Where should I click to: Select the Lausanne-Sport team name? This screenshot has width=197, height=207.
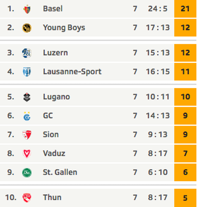pos(72,72)
